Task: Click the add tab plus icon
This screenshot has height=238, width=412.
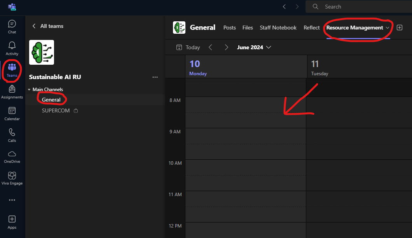Action: (x=400, y=28)
